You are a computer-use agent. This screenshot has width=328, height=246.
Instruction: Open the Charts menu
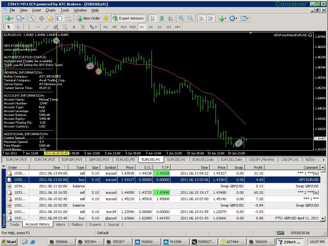50,10
